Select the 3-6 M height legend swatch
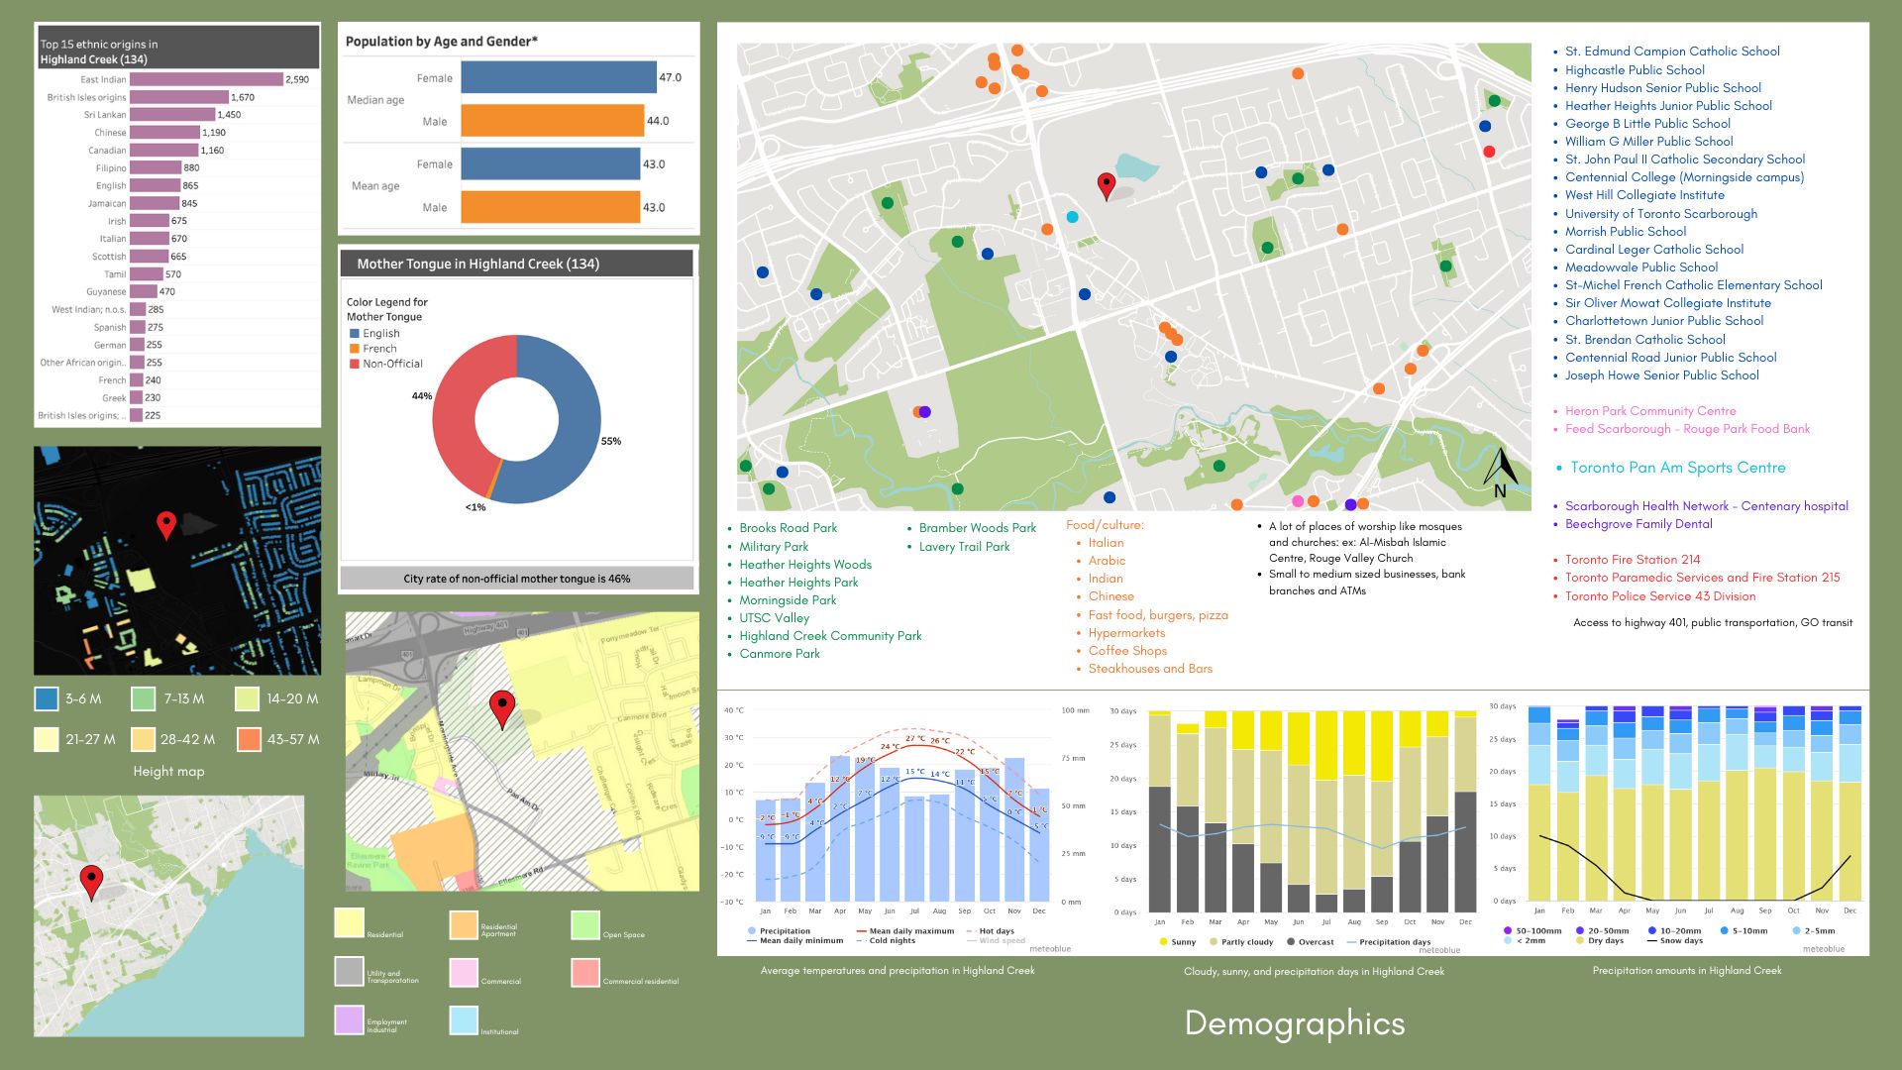The image size is (1902, 1070). [46, 699]
